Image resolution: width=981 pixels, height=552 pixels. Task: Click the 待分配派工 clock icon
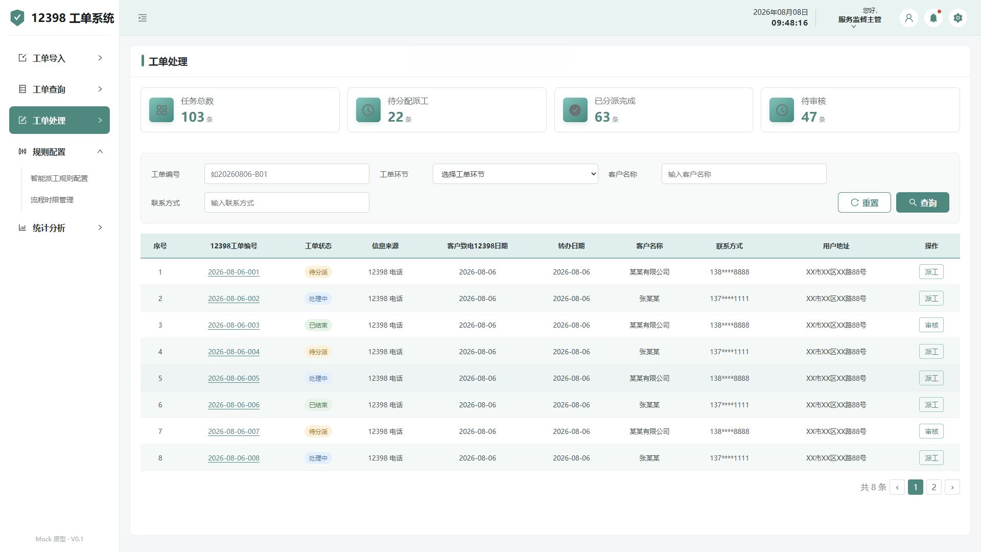(368, 110)
